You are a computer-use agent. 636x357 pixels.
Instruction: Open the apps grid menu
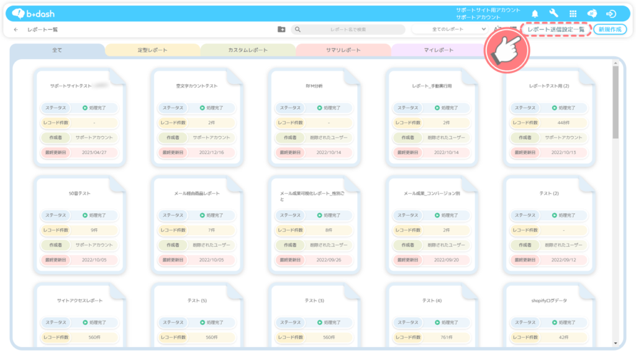point(573,14)
